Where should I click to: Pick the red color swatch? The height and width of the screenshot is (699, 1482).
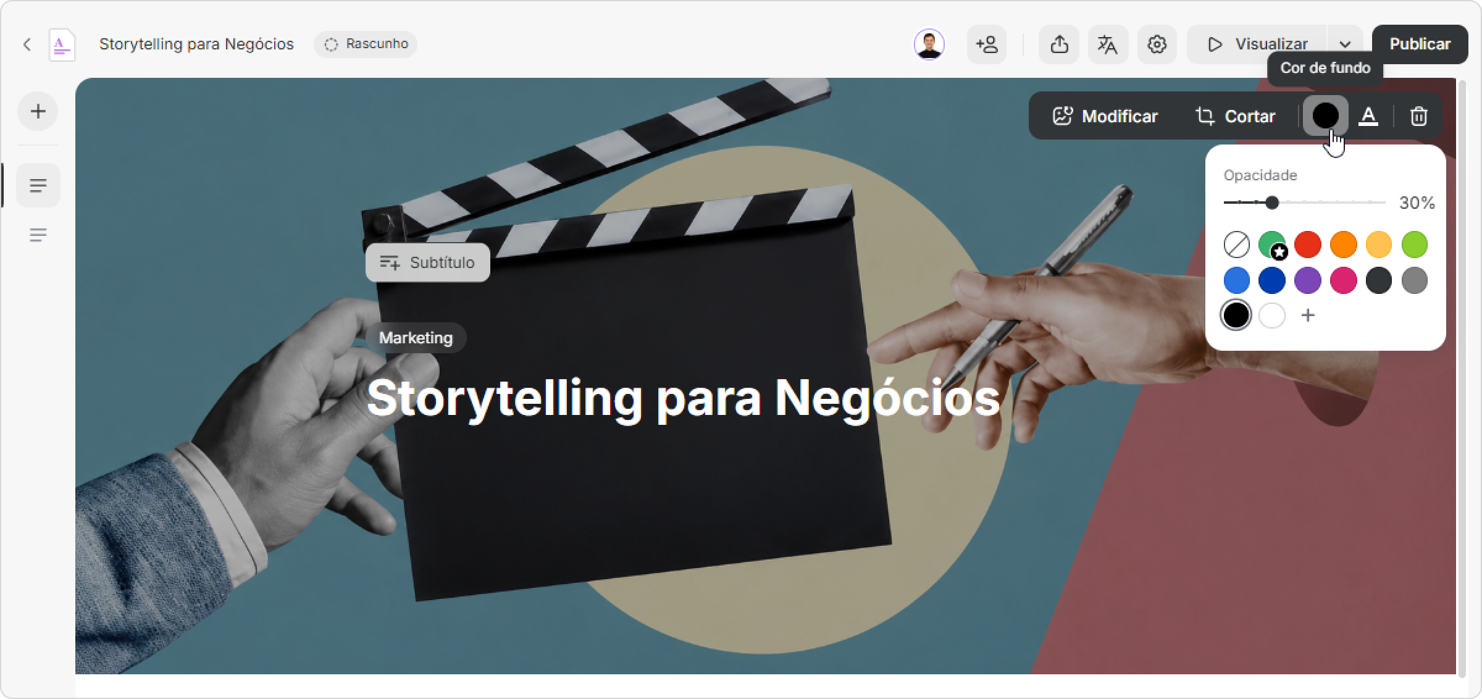(x=1308, y=245)
